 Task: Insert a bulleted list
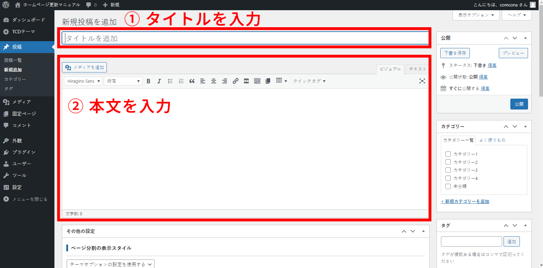[x=170, y=81]
